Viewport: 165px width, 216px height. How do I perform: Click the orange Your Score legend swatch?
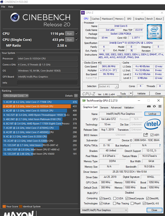tap(4, 207)
